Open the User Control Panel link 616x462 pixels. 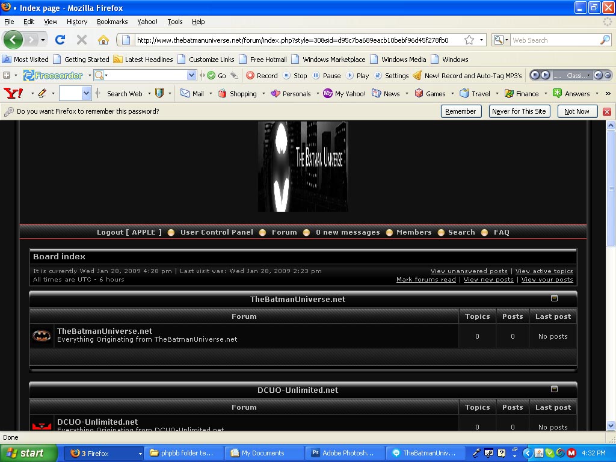pos(217,232)
